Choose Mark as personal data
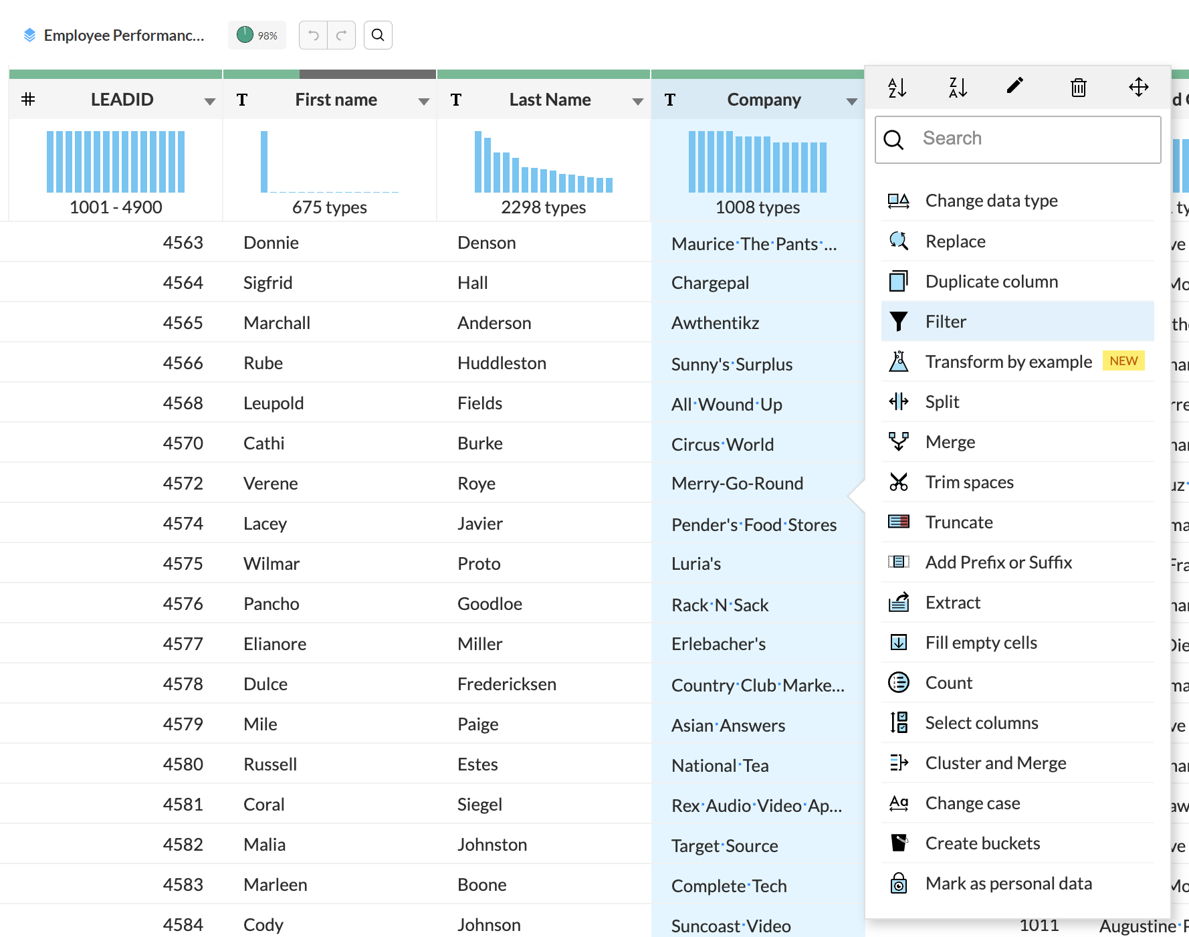The width and height of the screenshot is (1189, 937). (1008, 883)
